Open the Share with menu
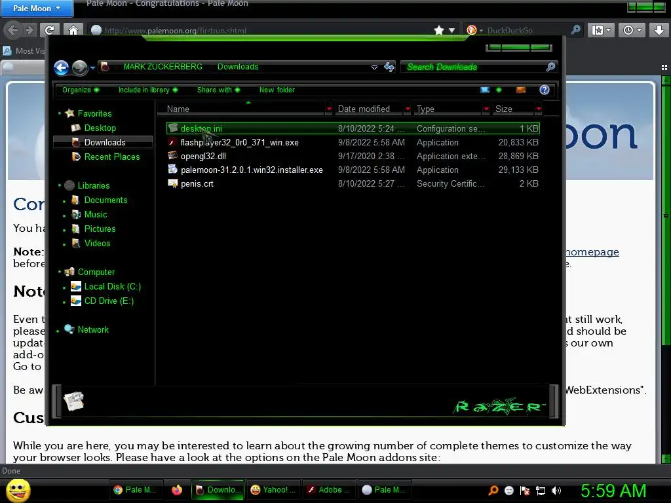 click(x=218, y=90)
